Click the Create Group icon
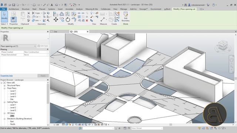Image resolution: width=237 pixels, height=133 pixels. click(117, 14)
